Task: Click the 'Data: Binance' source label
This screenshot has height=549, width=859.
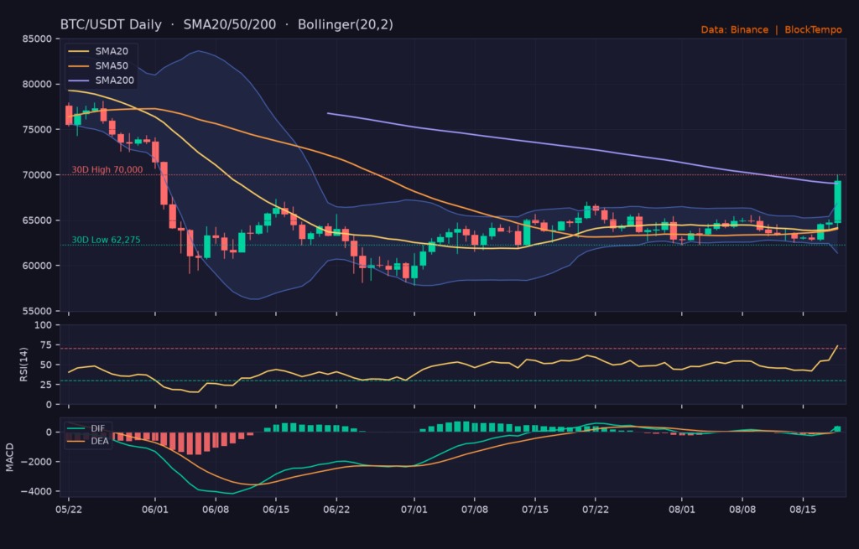Action: click(x=734, y=29)
